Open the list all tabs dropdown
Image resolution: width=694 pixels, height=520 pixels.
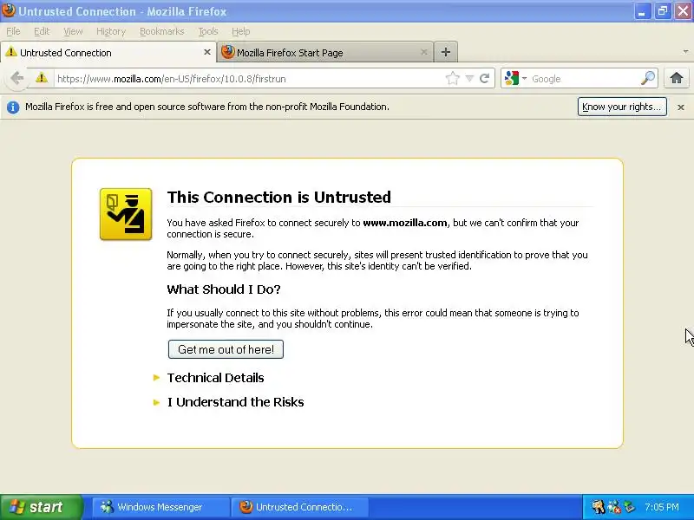point(685,52)
